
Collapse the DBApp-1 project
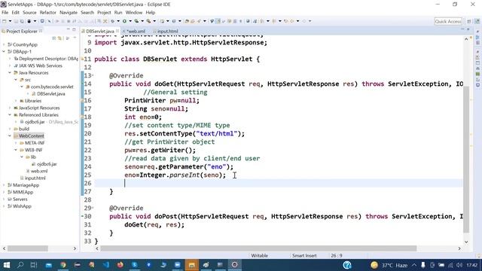click(x=4, y=52)
